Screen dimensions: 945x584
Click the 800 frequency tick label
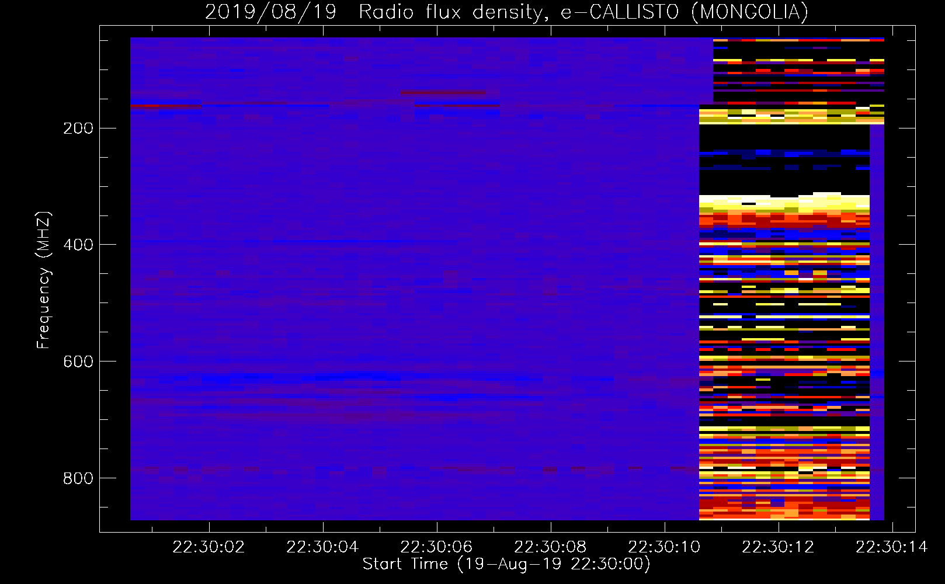click(x=78, y=478)
